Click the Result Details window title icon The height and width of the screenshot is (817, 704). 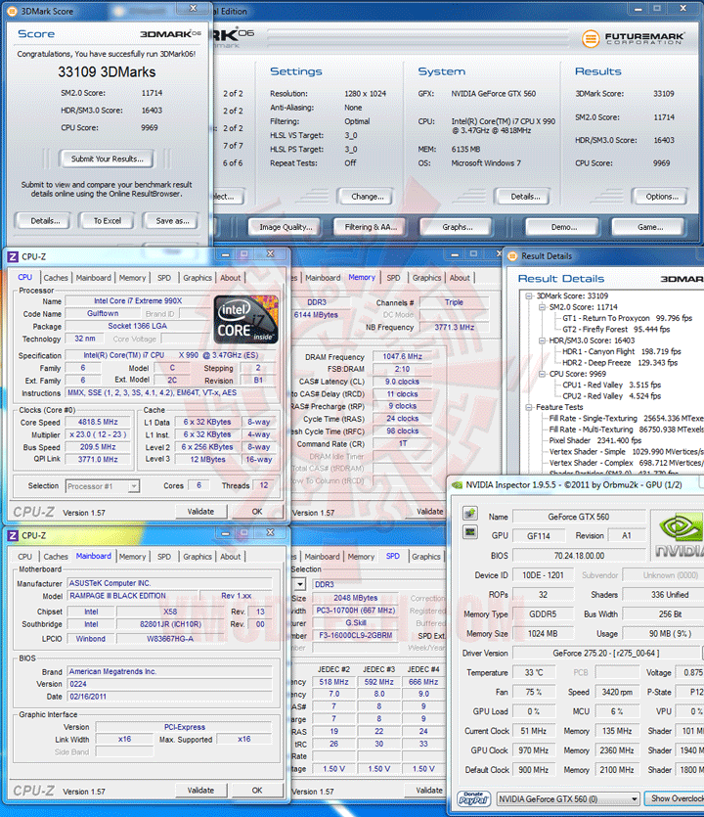[513, 255]
